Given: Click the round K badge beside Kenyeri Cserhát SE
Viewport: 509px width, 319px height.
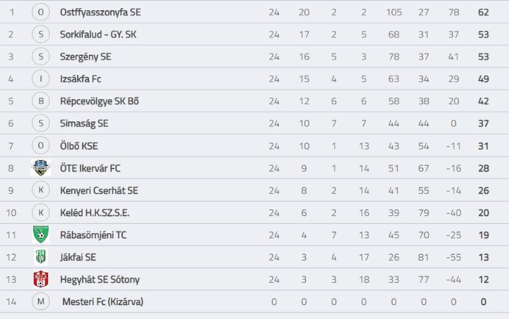Looking at the screenshot, I should tap(41, 190).
